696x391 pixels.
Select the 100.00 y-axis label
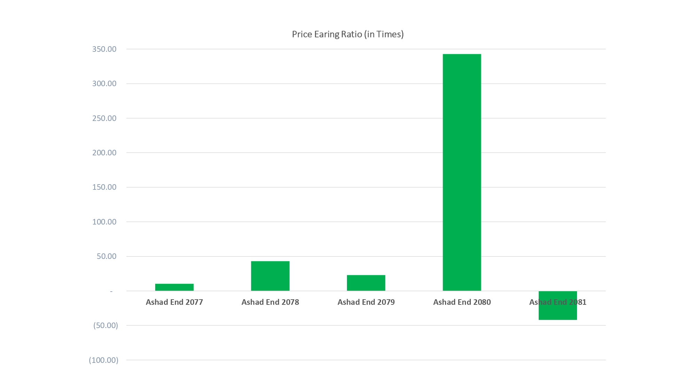tap(104, 222)
